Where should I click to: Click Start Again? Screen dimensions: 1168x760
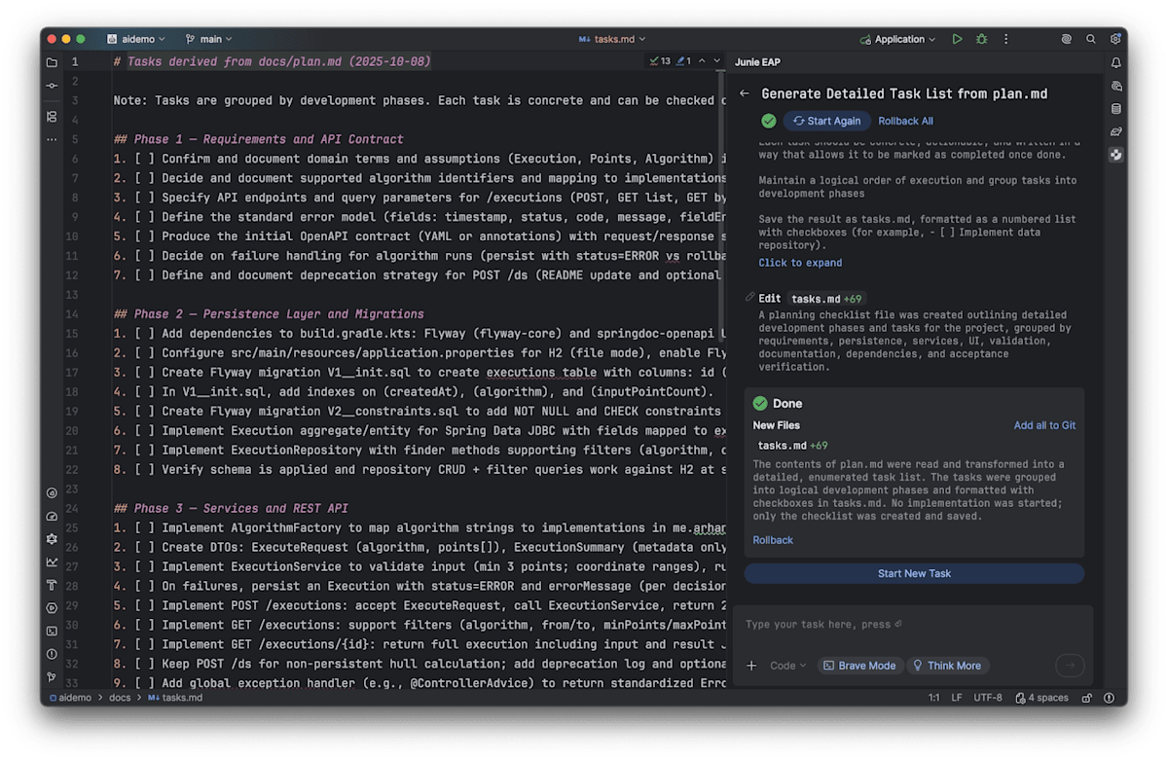[x=826, y=121]
